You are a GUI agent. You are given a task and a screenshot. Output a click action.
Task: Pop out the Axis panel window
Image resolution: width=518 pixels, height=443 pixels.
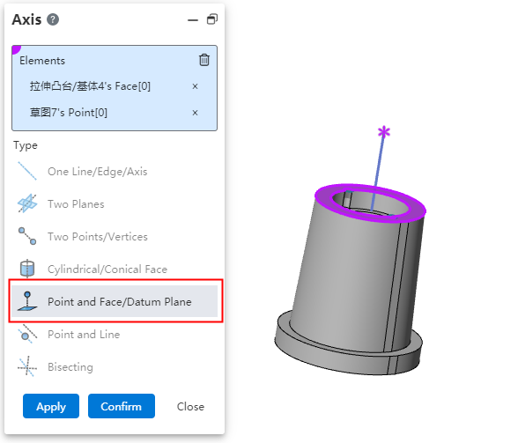pyautogui.click(x=212, y=19)
